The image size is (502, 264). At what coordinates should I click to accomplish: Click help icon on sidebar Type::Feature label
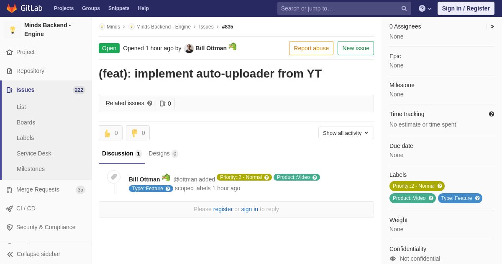click(477, 198)
